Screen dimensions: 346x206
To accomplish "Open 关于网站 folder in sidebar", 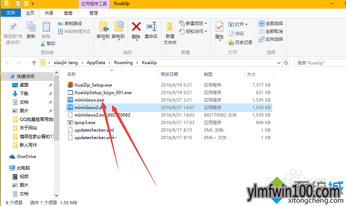I will click(x=28, y=128).
